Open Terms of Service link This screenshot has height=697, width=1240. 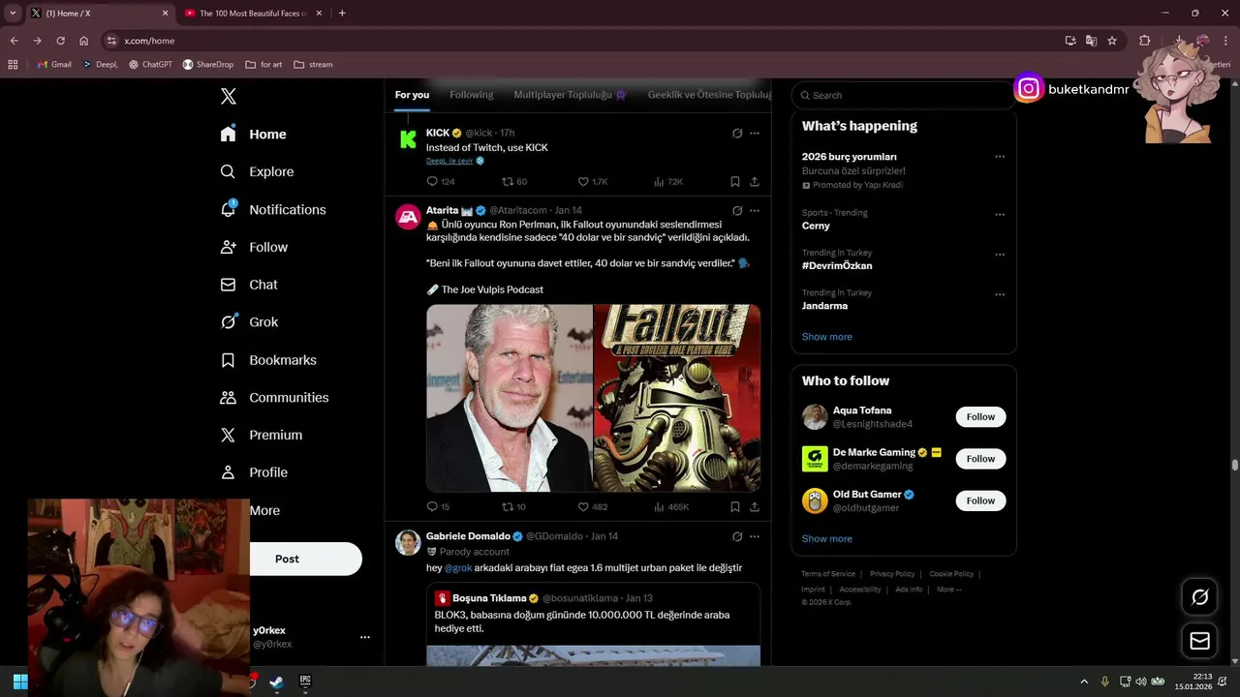[828, 574]
